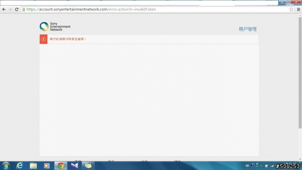Image resolution: width=302 pixels, height=170 pixels.
Task: Maximize or restore the Chrome window
Action: click(287, 2)
